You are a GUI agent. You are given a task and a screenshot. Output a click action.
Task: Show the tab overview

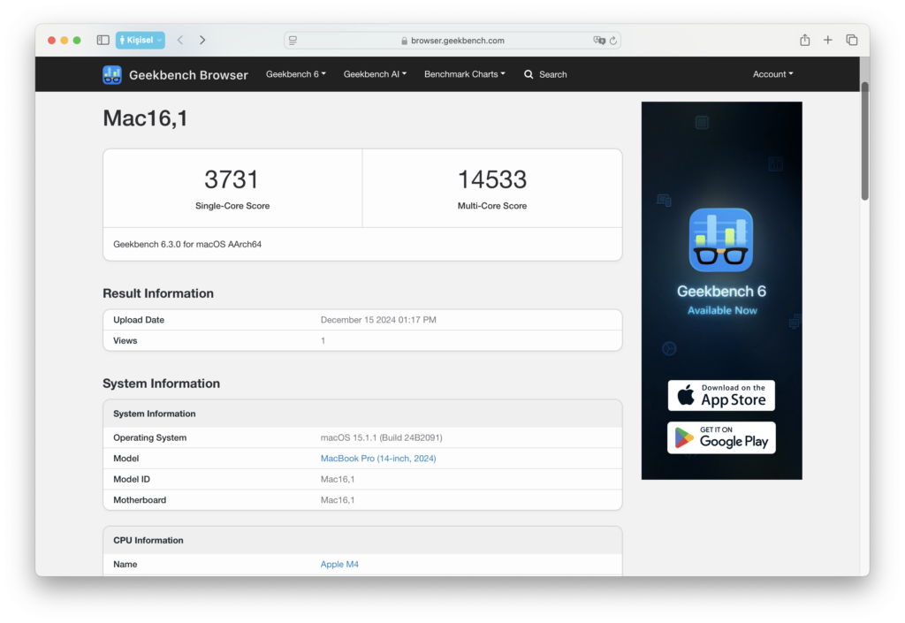pyautogui.click(x=852, y=41)
